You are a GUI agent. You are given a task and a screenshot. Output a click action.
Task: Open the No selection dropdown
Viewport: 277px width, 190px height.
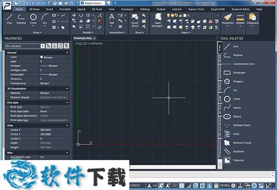[42, 46]
